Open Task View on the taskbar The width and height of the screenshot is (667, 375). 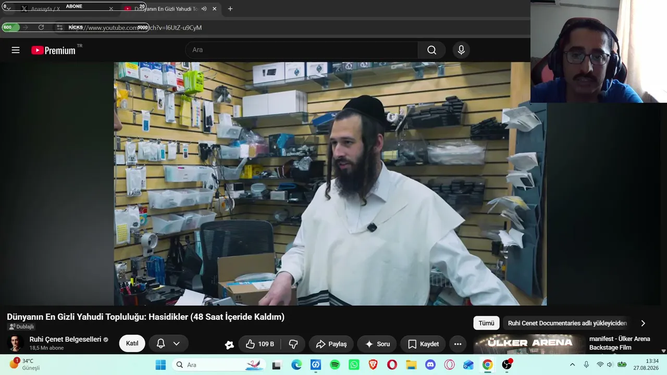click(x=277, y=365)
